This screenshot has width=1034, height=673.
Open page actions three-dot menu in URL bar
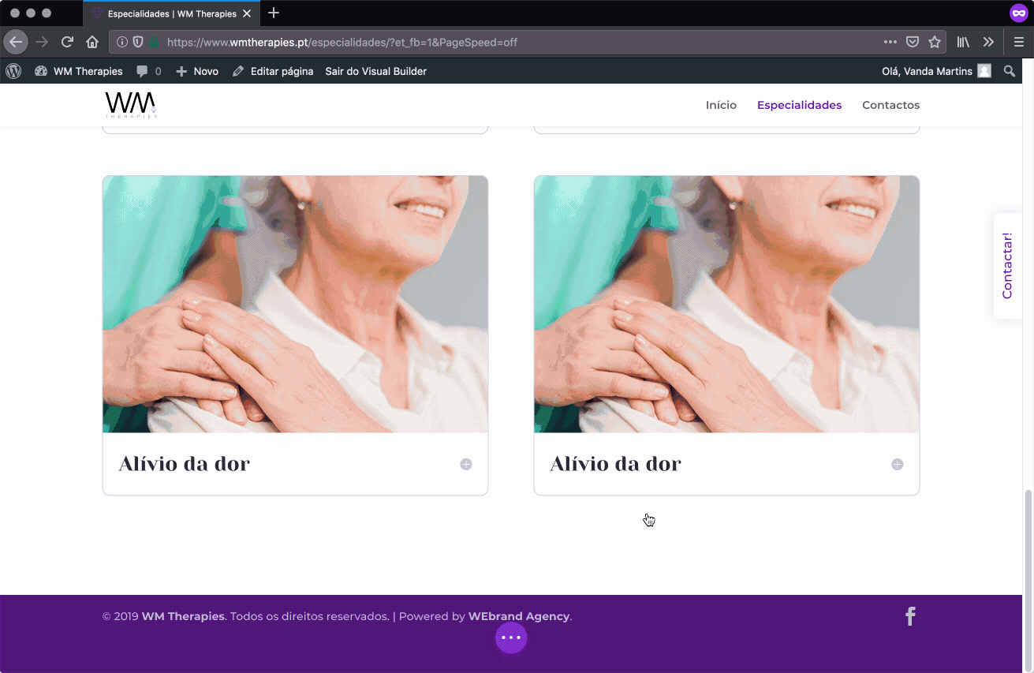[x=890, y=42]
